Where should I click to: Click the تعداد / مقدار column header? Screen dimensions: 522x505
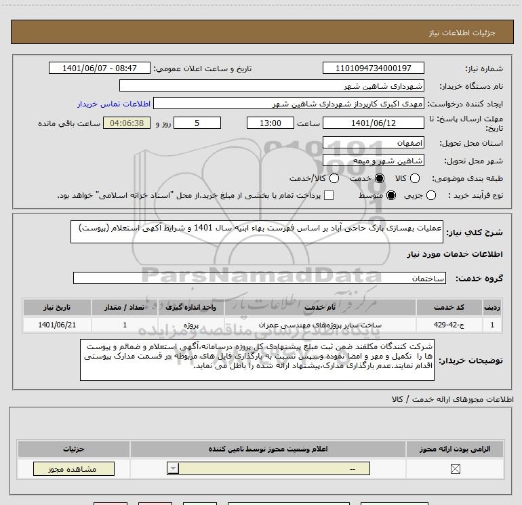pyautogui.click(x=125, y=307)
